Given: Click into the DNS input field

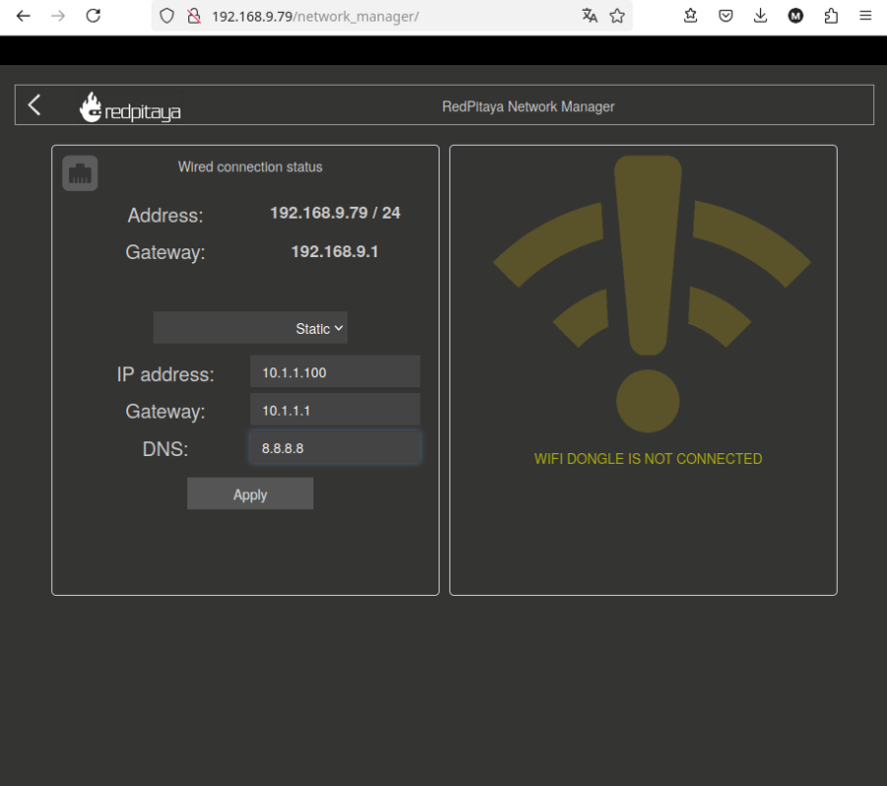Looking at the screenshot, I should (x=335, y=447).
